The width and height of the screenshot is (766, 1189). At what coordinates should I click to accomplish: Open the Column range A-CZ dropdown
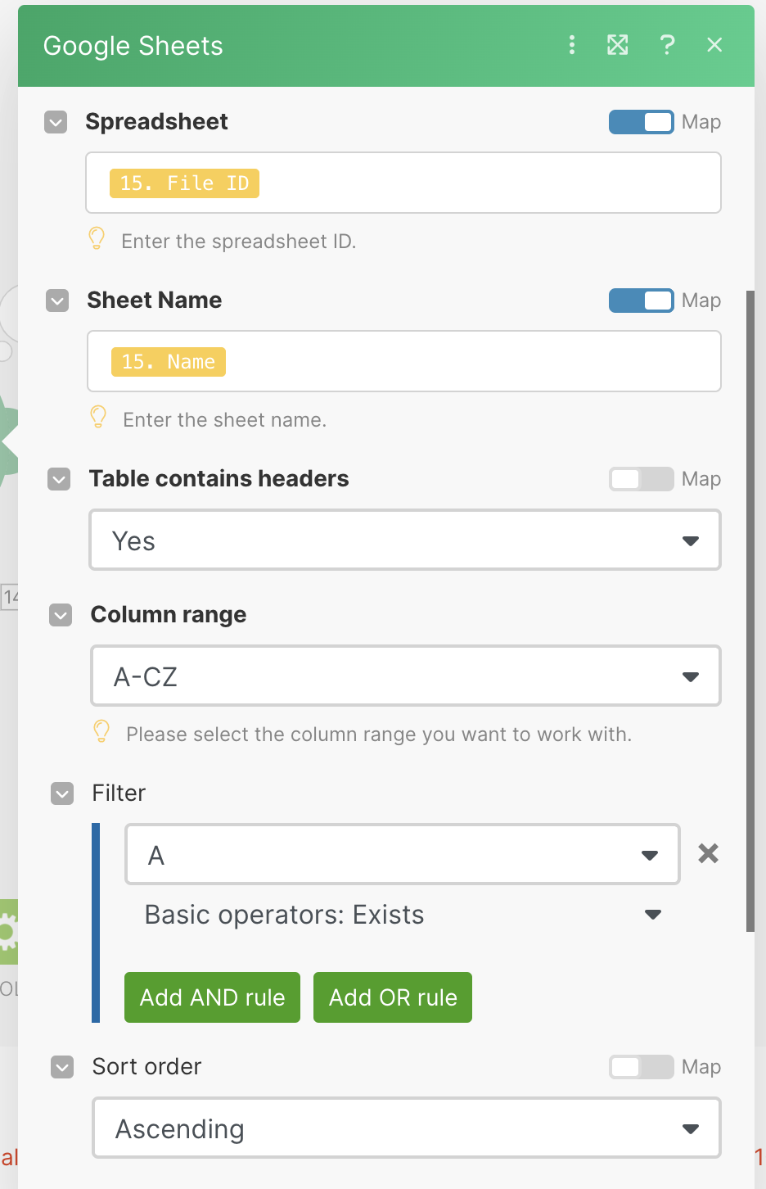[x=405, y=676]
